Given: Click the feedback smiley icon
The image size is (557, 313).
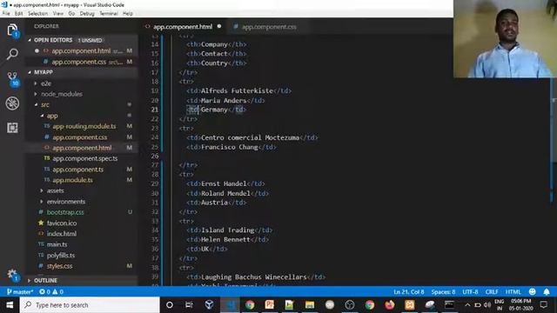Looking at the screenshot, I should click(x=532, y=292).
